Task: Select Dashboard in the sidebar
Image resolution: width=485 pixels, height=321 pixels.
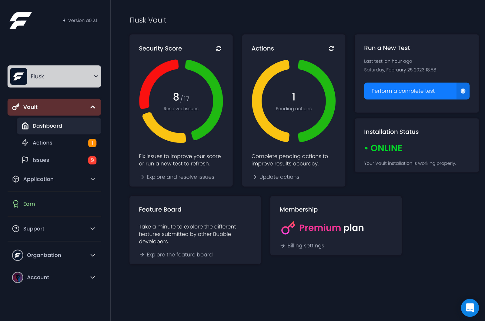Action: [x=47, y=126]
